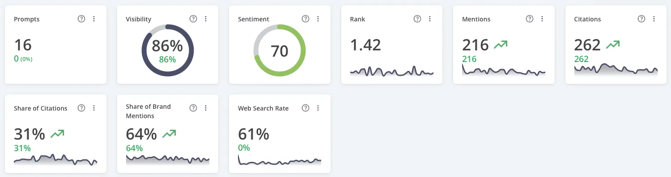Click the large 61% Web Search Rate value

[x=254, y=134]
